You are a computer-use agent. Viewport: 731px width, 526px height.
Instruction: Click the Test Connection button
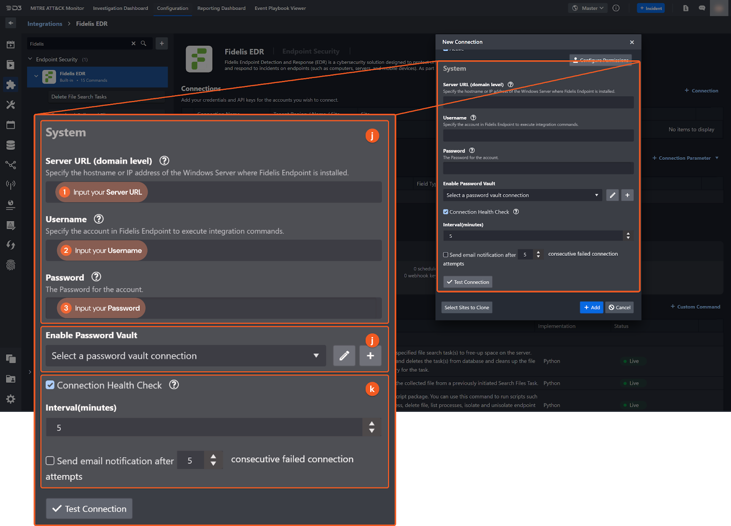point(468,282)
